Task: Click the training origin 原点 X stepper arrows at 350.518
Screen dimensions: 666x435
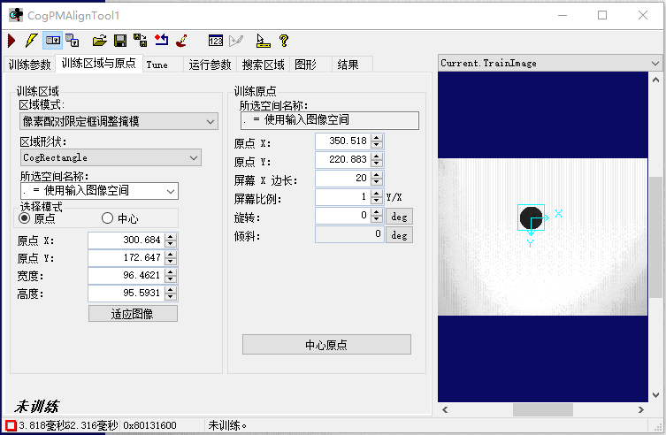Action: pos(376,141)
